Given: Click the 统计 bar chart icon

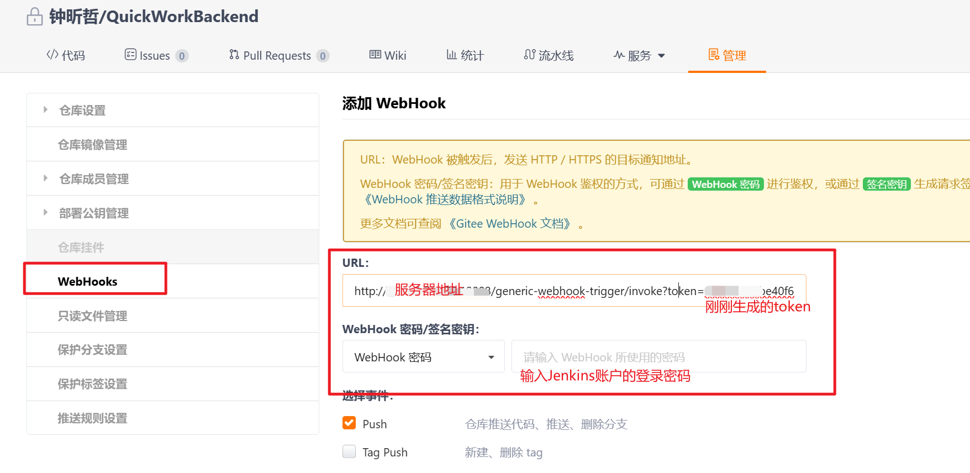Looking at the screenshot, I should 451,55.
